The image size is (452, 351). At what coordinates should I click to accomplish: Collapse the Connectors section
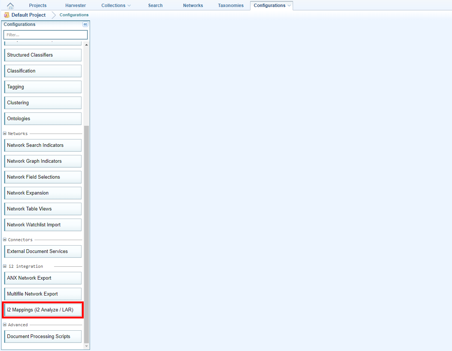[5, 240]
